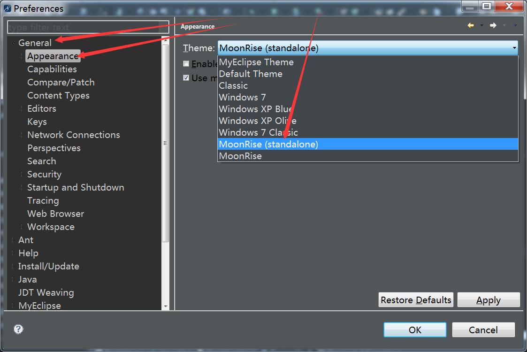Screen dimensions: 527x352
Task: Choose Default Theme from the list
Action: (368, 74)
